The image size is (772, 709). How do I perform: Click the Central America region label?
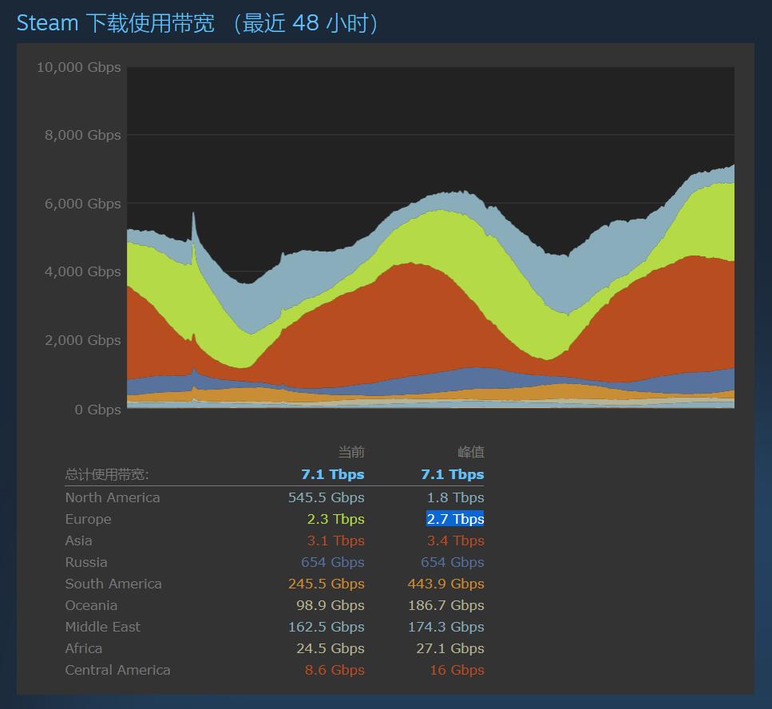(117, 670)
